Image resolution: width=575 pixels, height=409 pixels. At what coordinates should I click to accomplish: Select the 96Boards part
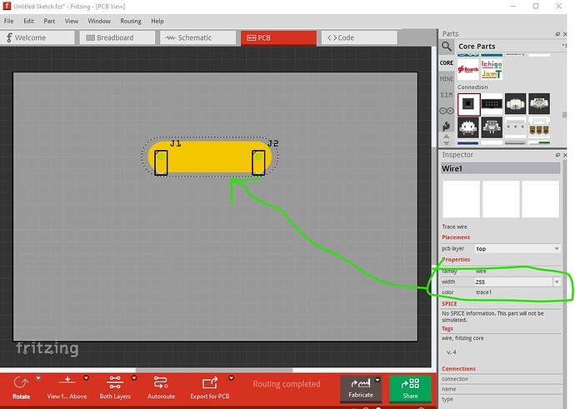pyautogui.click(x=468, y=69)
